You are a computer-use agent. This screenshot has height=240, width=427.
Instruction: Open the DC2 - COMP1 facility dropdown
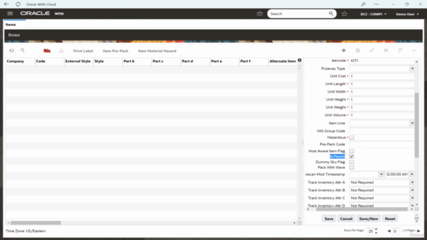click(374, 14)
